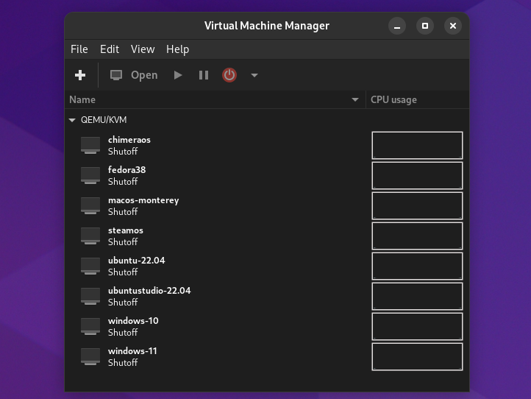Pause the virtual machine

(204, 75)
